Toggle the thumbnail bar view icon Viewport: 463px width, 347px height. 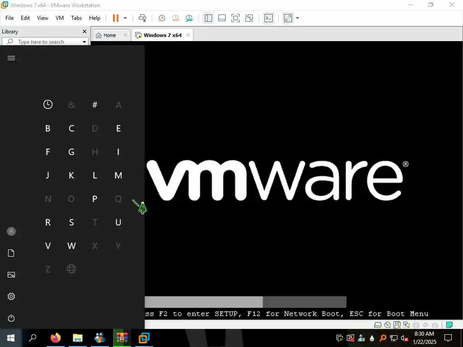tap(222, 18)
